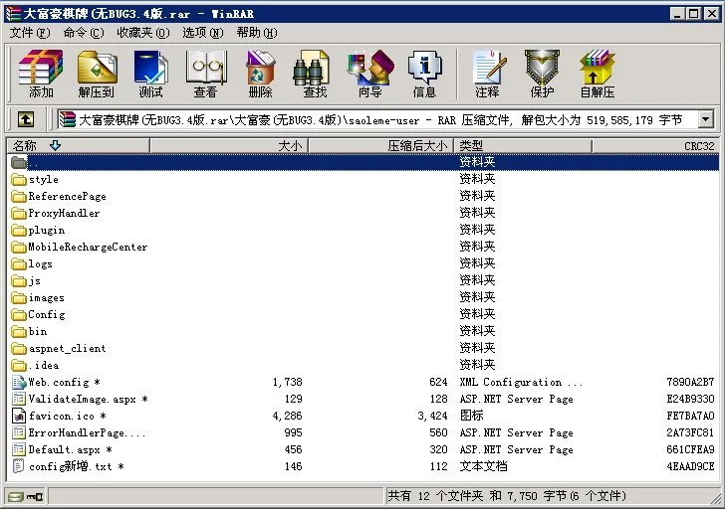The height and width of the screenshot is (509, 725).
Task: Select the MobileRechargeCenter folder
Action: 87,247
